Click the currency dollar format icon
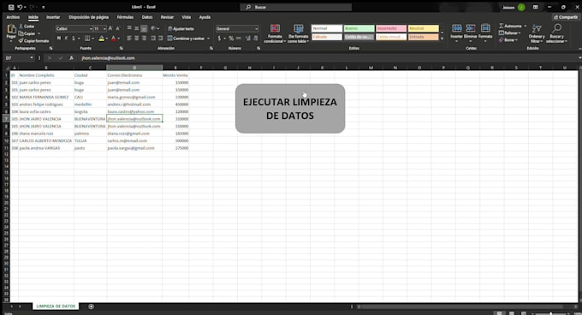 pos(219,39)
